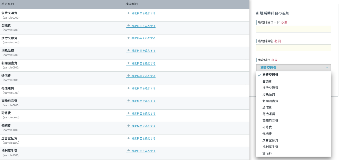Click 新聞図書費 account name in table
Image resolution: width=340 pixels, height=160 pixels.
tap(9, 63)
